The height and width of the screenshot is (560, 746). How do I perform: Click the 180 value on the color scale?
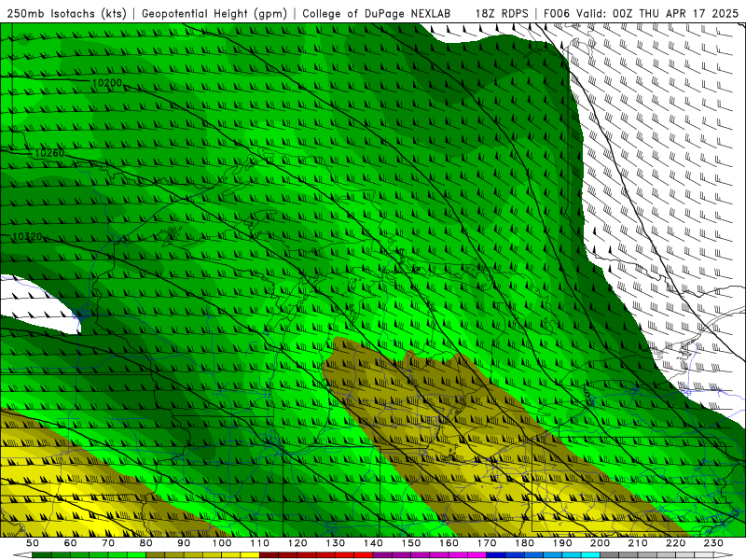[x=524, y=543]
